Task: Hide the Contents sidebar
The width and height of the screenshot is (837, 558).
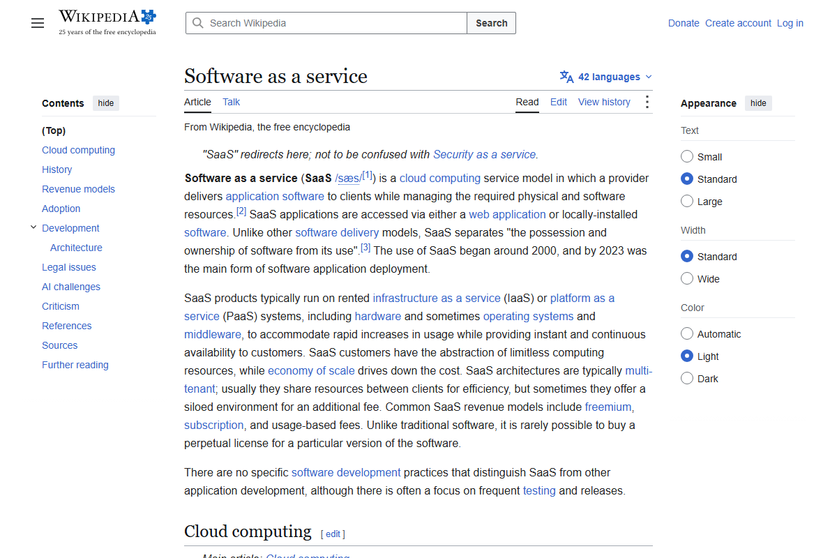Action: pyautogui.click(x=106, y=103)
